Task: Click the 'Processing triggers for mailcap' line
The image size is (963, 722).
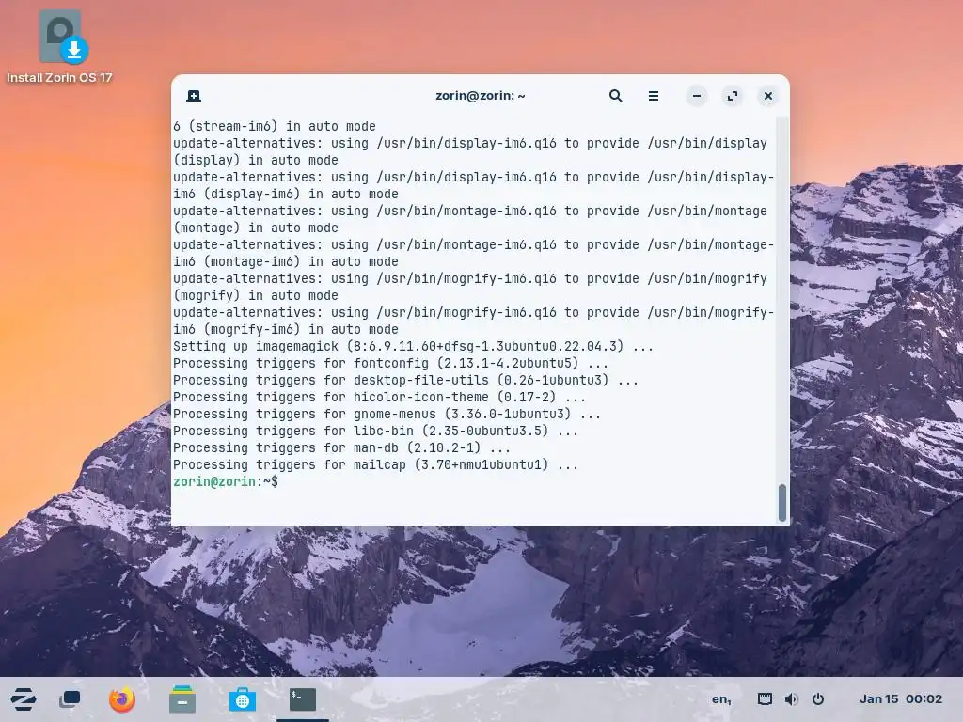Action: 375,464
